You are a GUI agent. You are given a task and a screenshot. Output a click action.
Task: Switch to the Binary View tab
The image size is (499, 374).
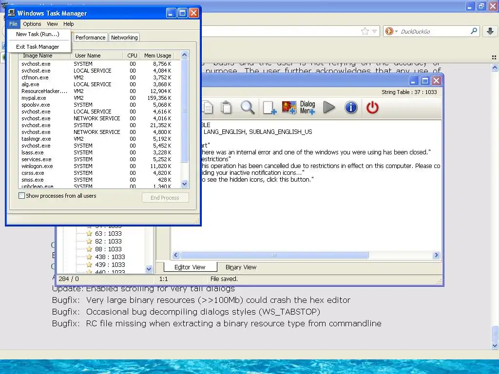point(241,267)
